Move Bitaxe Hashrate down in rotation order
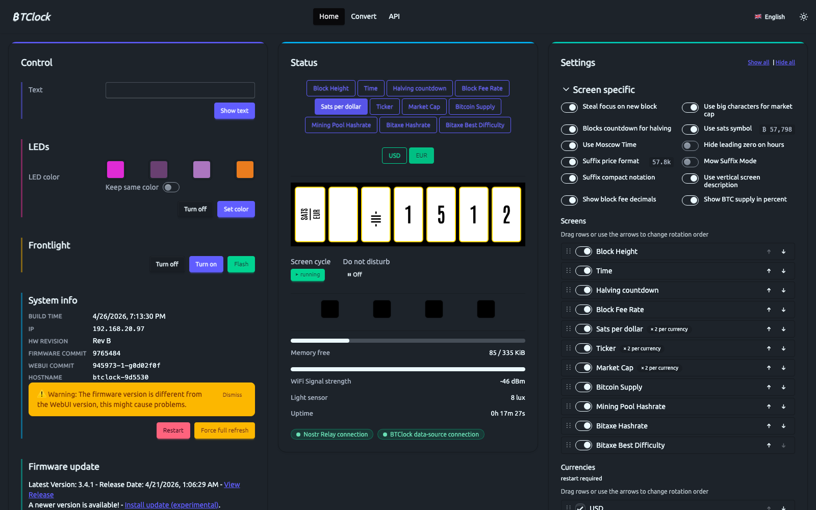Image resolution: width=816 pixels, height=510 pixels. tap(784, 426)
